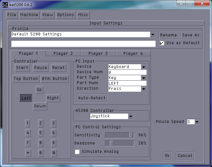The height and width of the screenshot is (167, 212).
Task: Expand the Device dropdown showing Keyboard
Action: (143, 67)
